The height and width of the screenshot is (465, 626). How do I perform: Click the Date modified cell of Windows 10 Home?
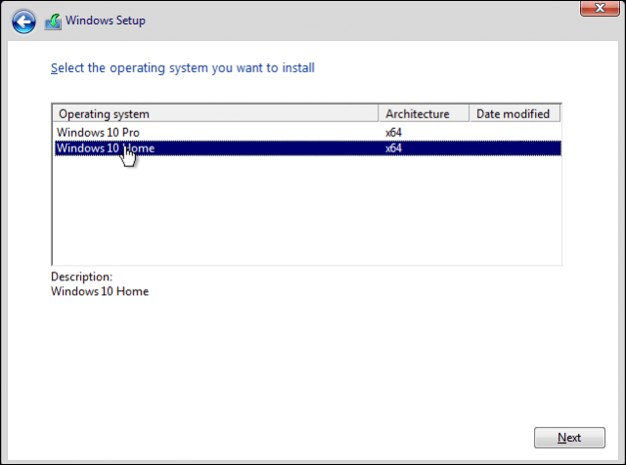coord(514,148)
